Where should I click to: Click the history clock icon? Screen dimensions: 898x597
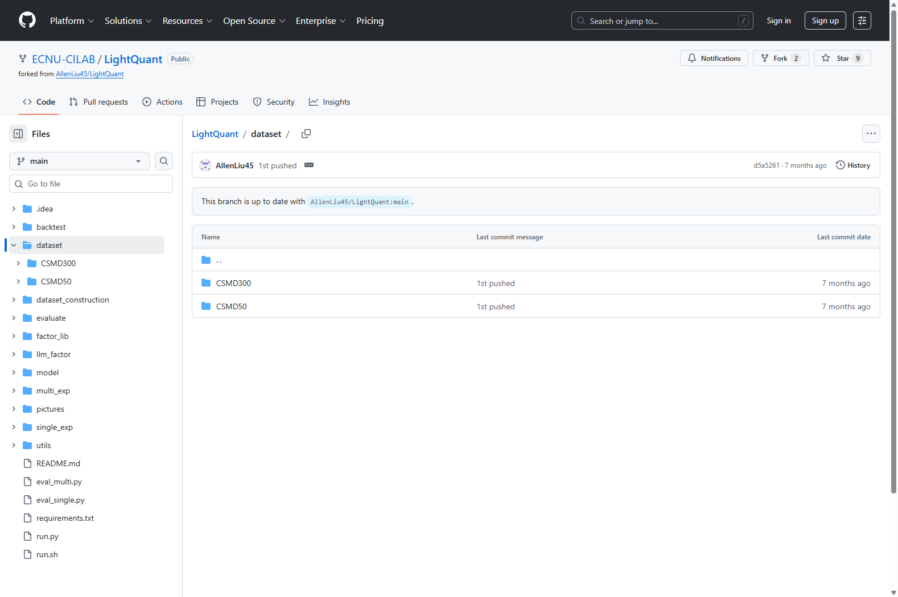tap(840, 165)
